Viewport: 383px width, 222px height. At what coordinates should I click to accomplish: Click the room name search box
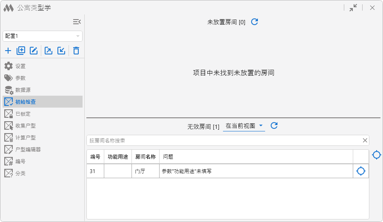tap(221, 140)
